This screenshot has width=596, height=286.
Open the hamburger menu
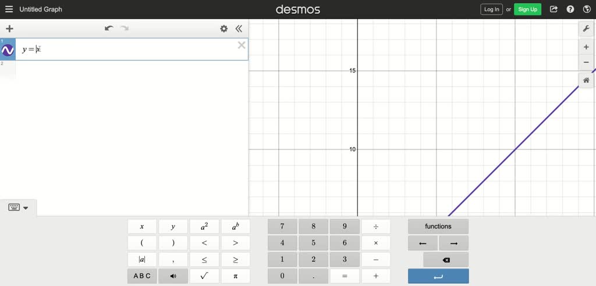[9, 9]
